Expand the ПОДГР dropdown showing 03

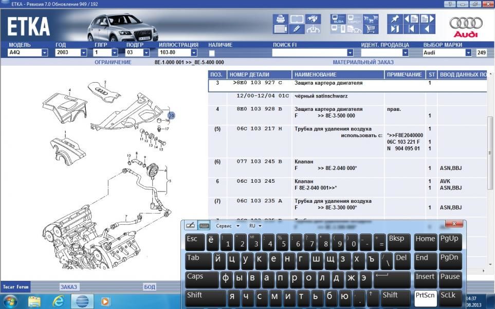[x=146, y=53]
